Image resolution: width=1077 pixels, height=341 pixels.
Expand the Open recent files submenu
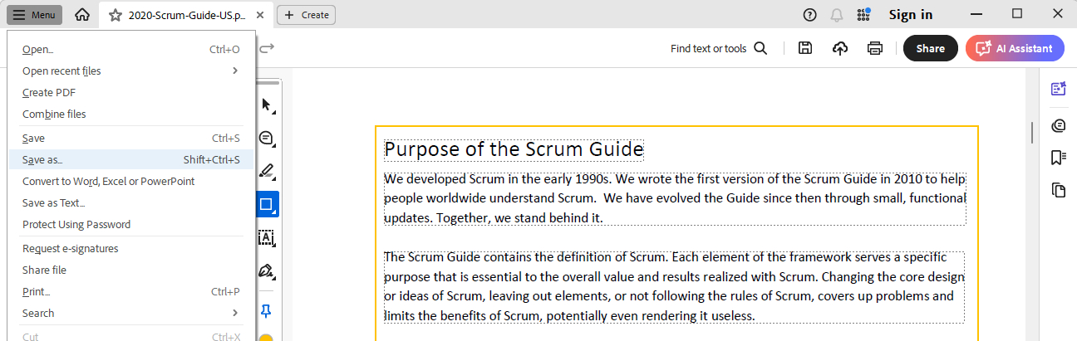pos(235,71)
